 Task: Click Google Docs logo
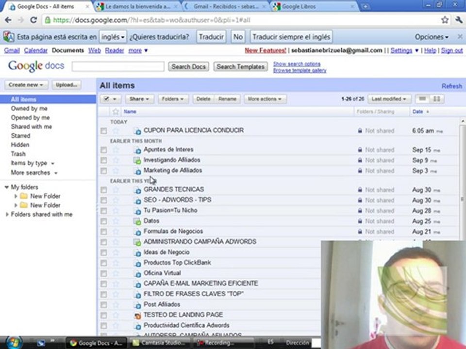[36, 66]
